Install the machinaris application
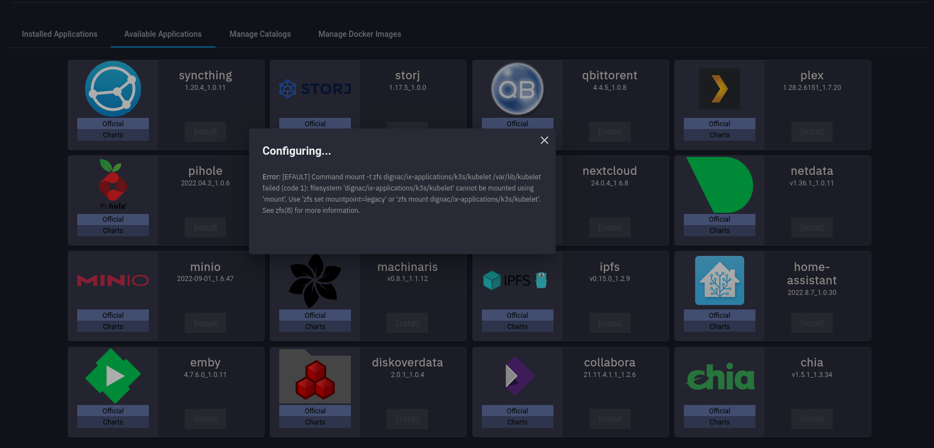This screenshot has height=448, width=934. [x=407, y=323]
